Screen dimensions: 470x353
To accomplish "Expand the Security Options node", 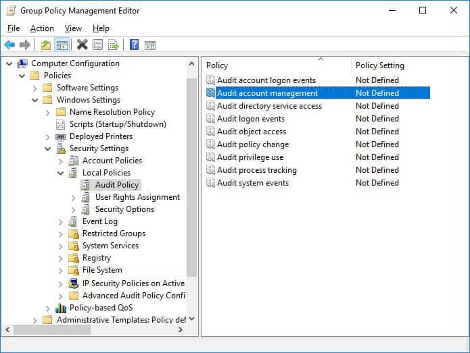I will point(74,210).
